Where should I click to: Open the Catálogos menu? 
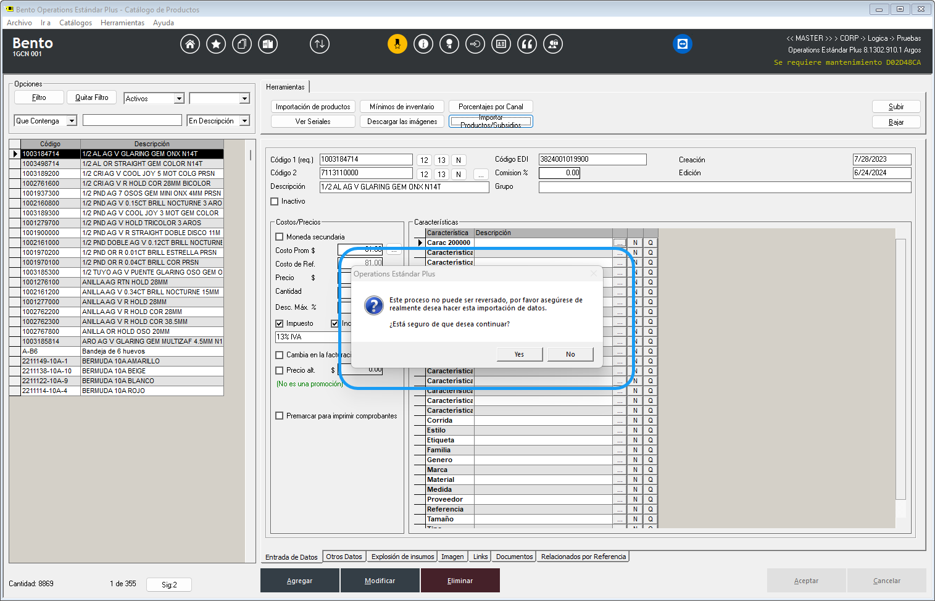point(75,23)
